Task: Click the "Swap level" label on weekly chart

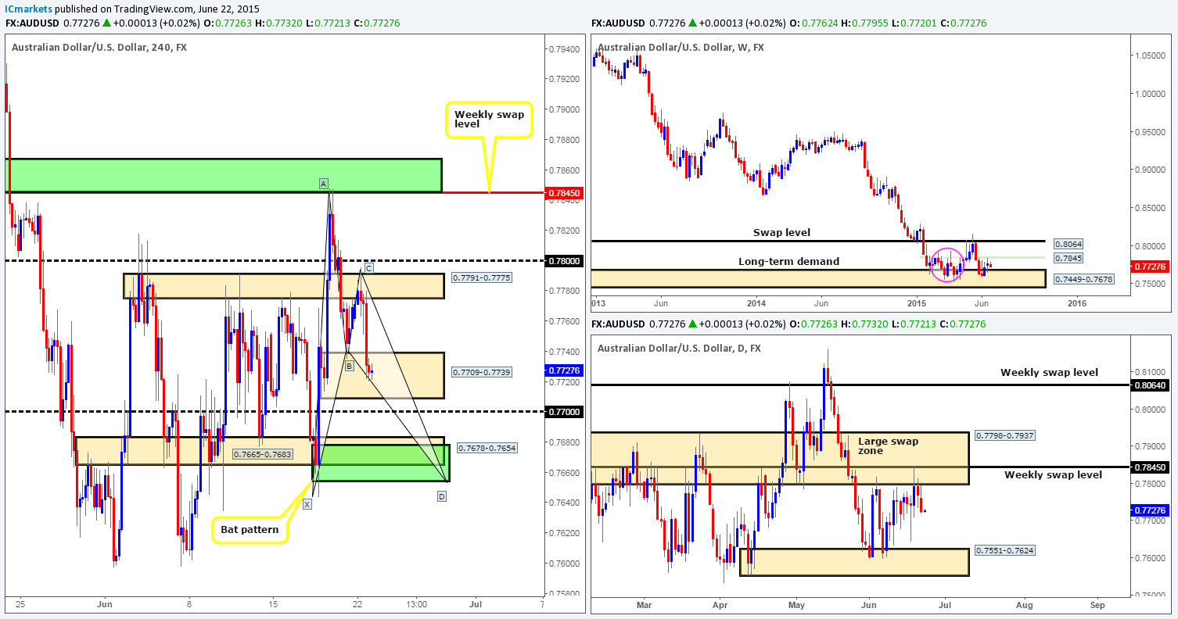Action: [781, 232]
